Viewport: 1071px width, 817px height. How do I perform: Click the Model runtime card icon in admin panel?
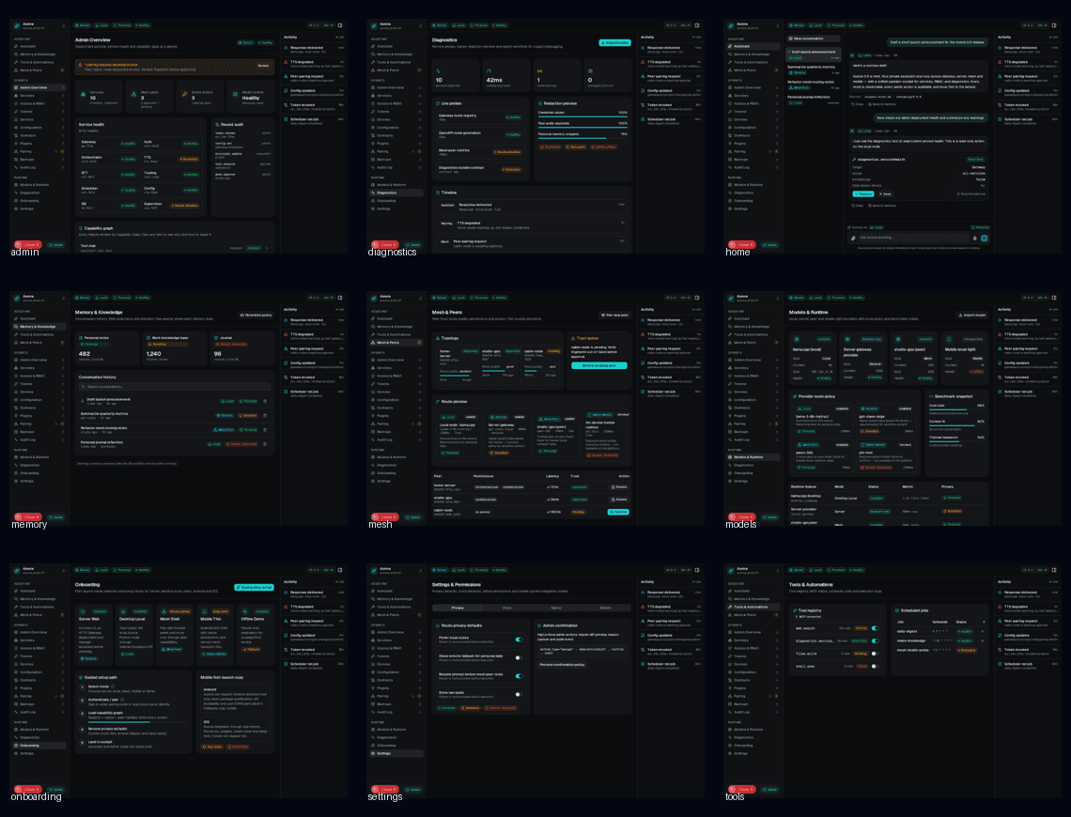tap(235, 96)
